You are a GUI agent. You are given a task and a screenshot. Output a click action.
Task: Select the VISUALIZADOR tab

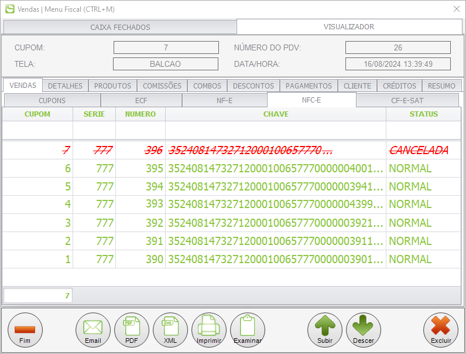[x=349, y=27]
